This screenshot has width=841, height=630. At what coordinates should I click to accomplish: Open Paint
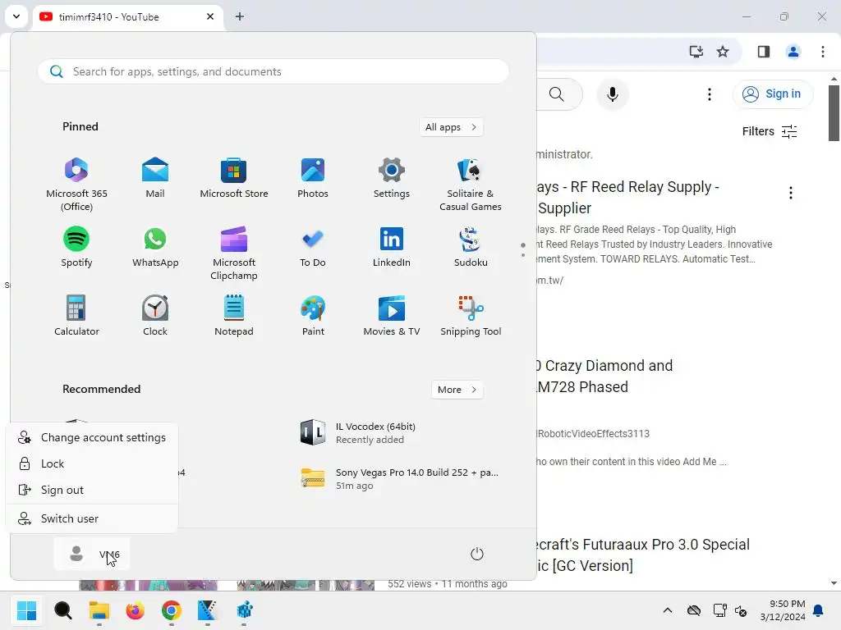pos(313,315)
